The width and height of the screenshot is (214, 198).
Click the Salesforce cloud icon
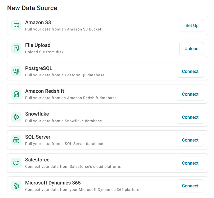coord(16,163)
